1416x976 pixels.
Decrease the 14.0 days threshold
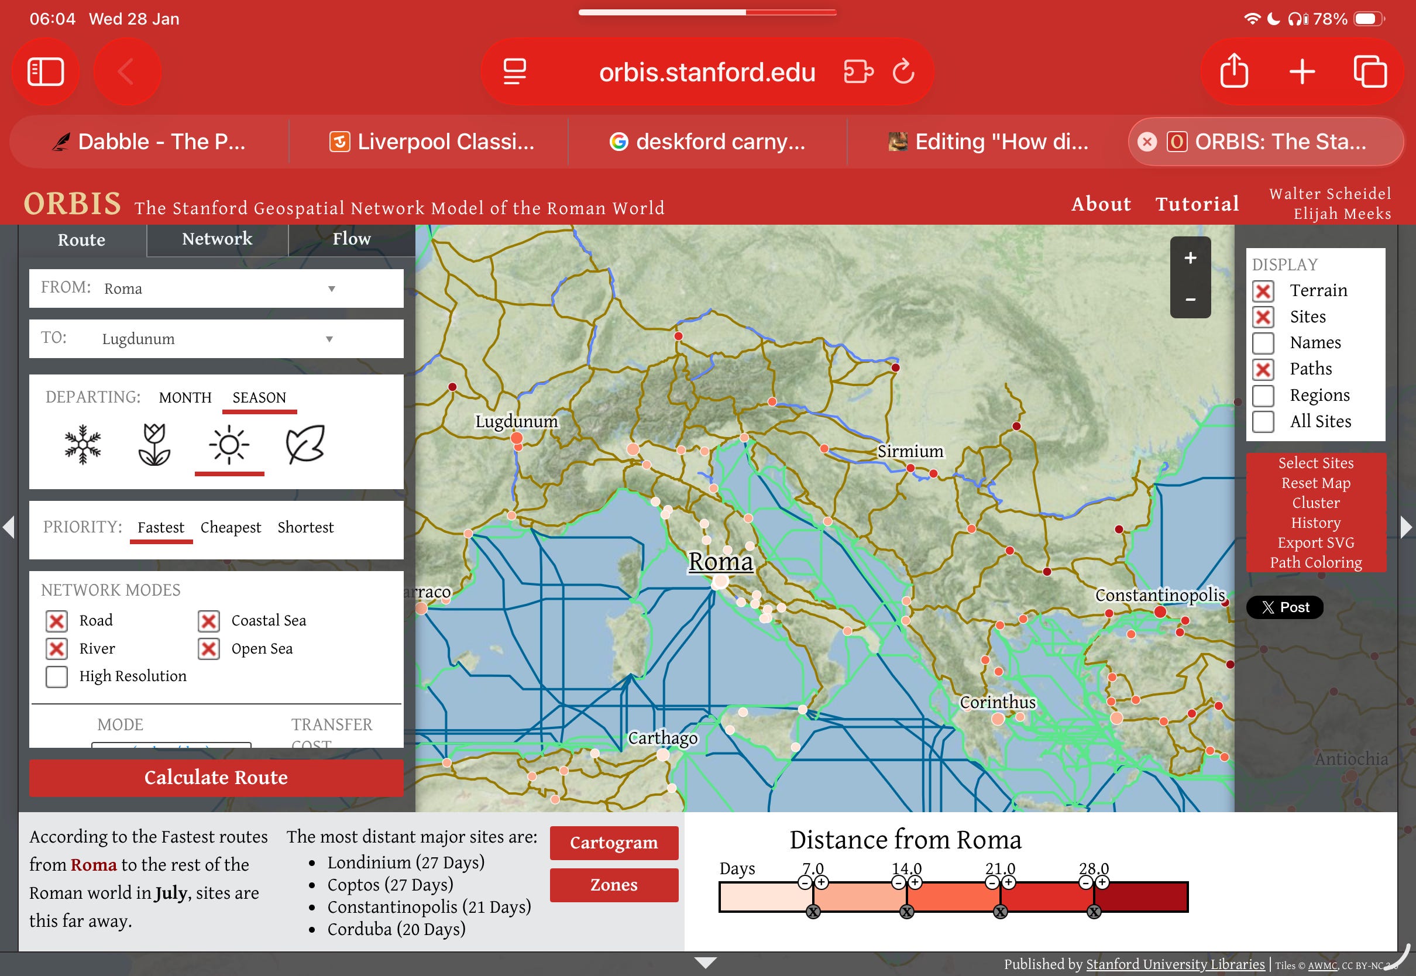[x=899, y=882]
